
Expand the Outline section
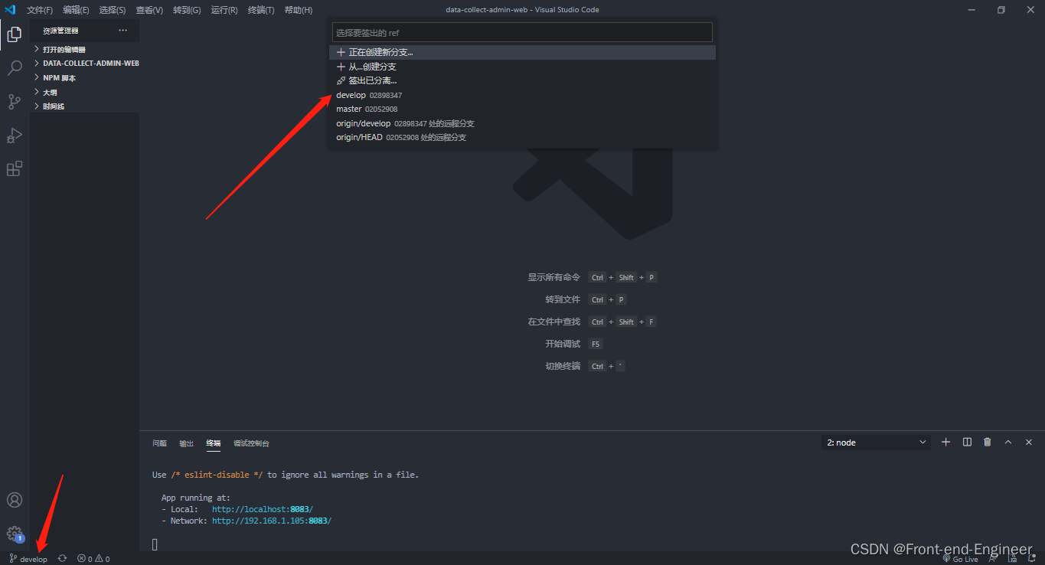click(x=84, y=92)
